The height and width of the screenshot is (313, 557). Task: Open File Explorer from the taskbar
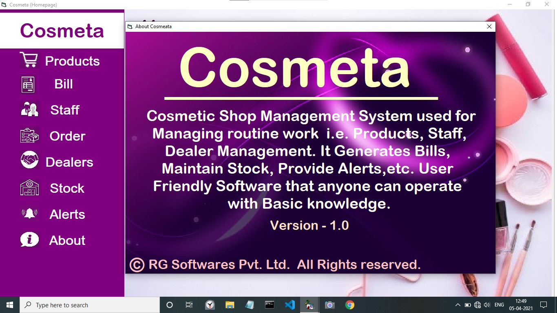(230, 304)
